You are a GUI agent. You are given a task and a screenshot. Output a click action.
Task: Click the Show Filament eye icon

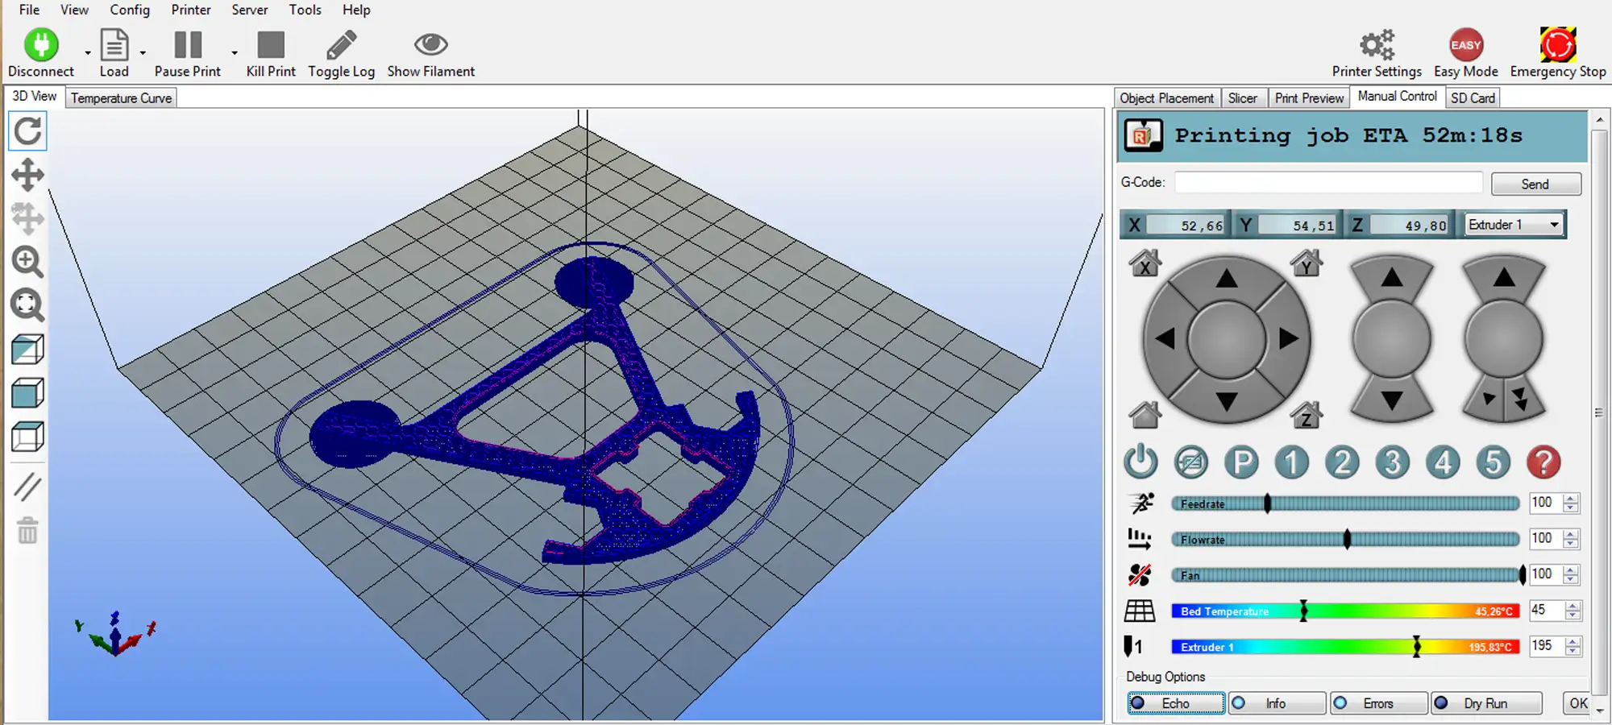tap(431, 44)
